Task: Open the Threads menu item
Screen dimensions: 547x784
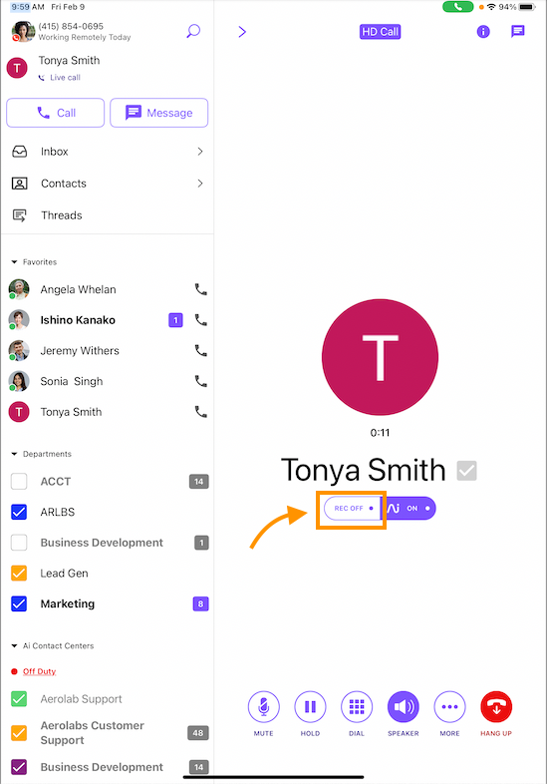Action: (107, 215)
